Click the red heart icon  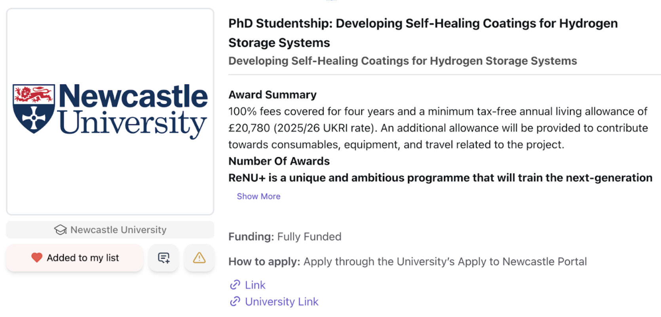[37, 258]
